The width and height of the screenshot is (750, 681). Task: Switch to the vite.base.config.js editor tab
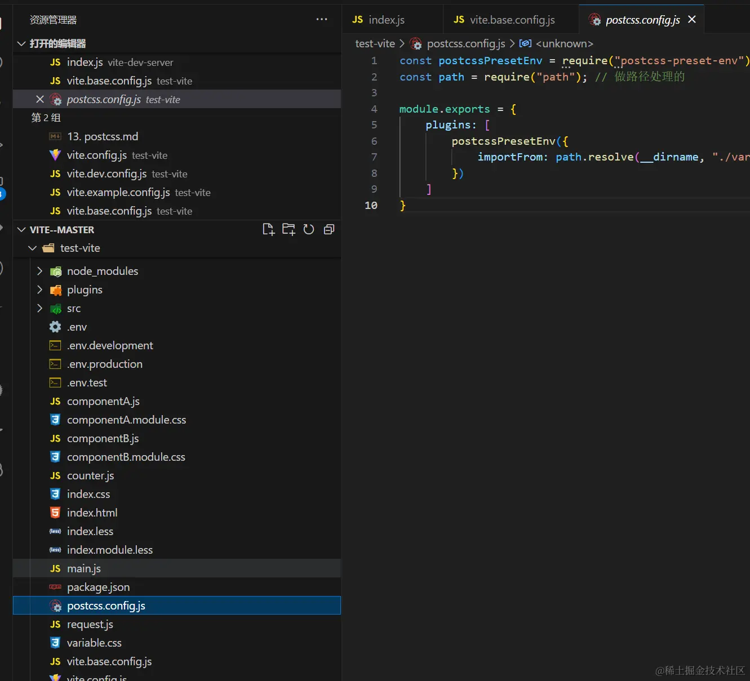coord(511,20)
